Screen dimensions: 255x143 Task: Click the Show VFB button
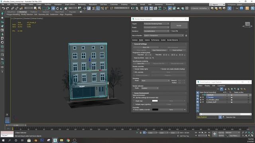click(x=146, y=47)
